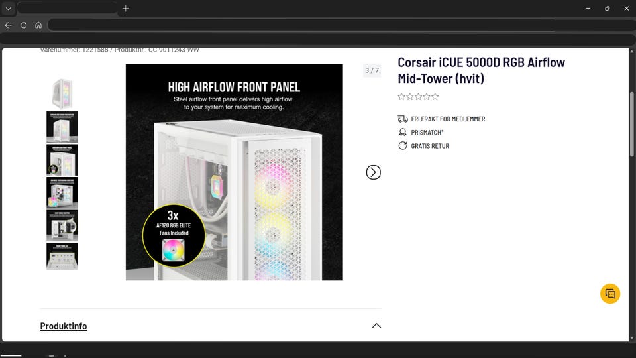Select the first white case thumbnail
The image size is (636, 358).
[62, 93]
